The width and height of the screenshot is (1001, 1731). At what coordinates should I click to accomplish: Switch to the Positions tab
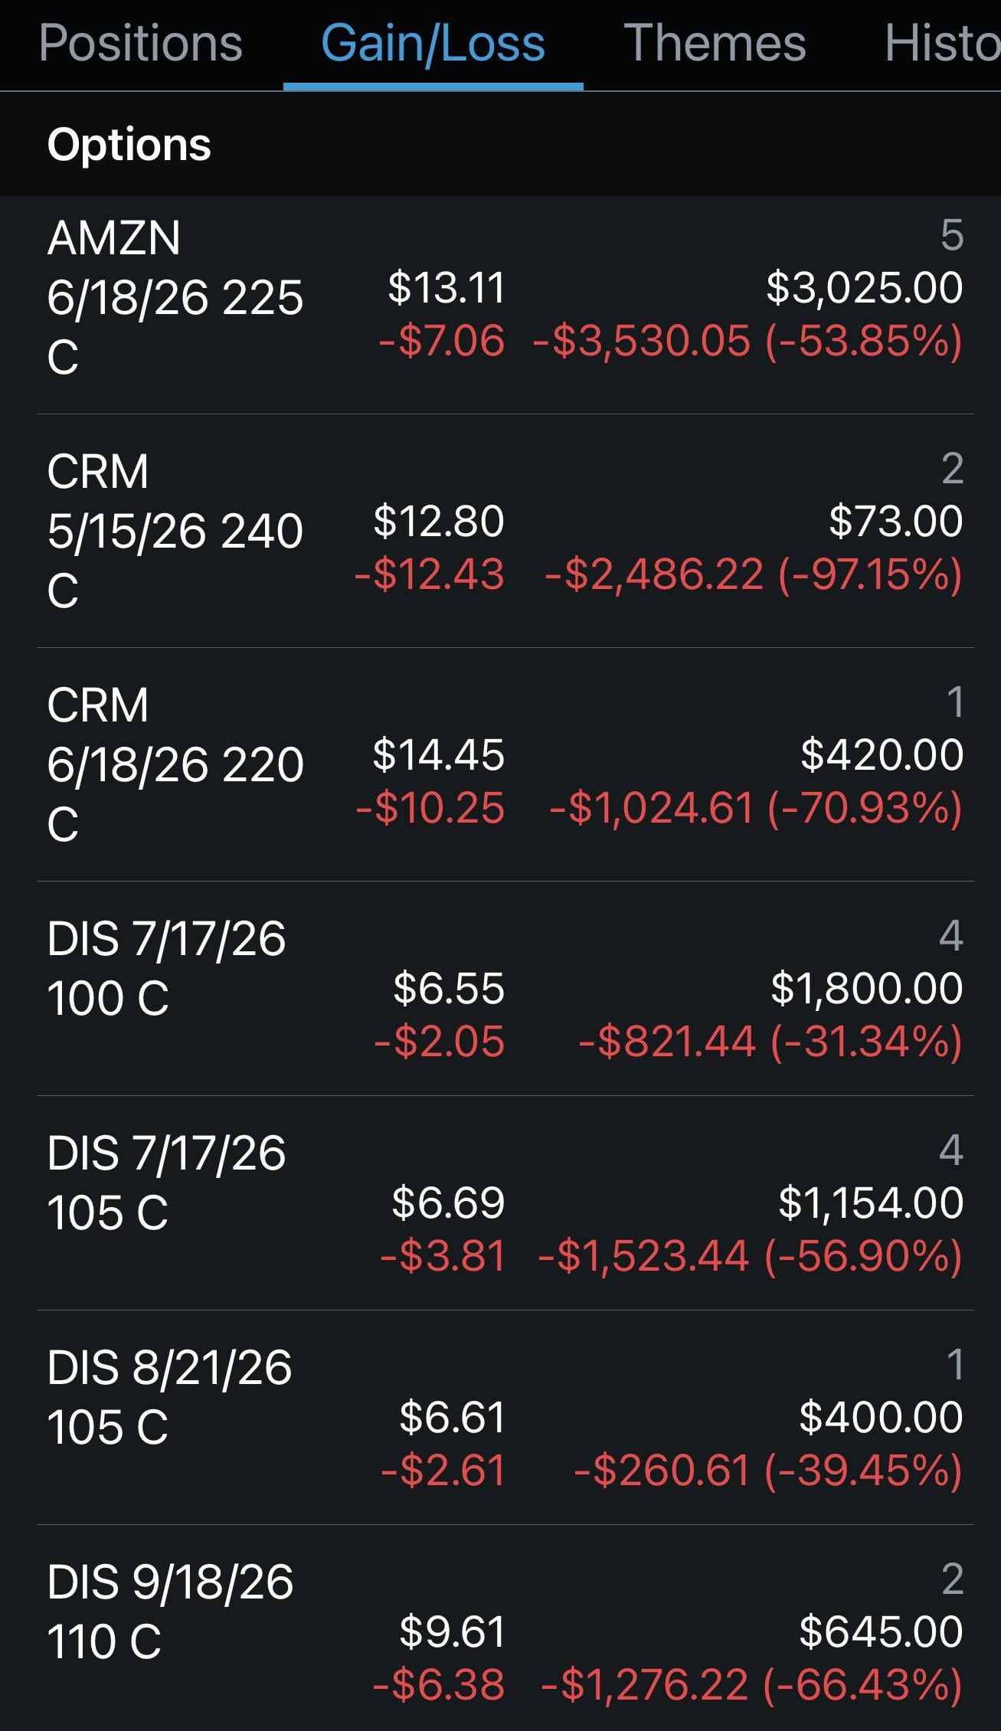click(x=140, y=43)
